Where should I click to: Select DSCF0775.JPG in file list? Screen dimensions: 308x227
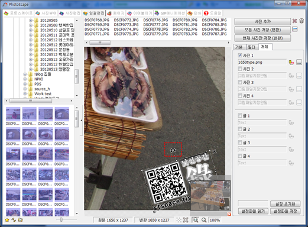[x=126, y=34]
